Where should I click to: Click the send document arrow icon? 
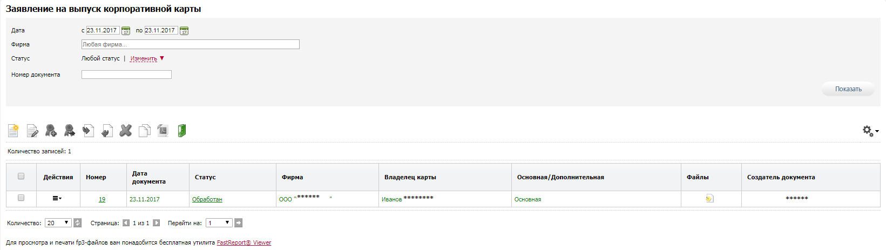89,130
